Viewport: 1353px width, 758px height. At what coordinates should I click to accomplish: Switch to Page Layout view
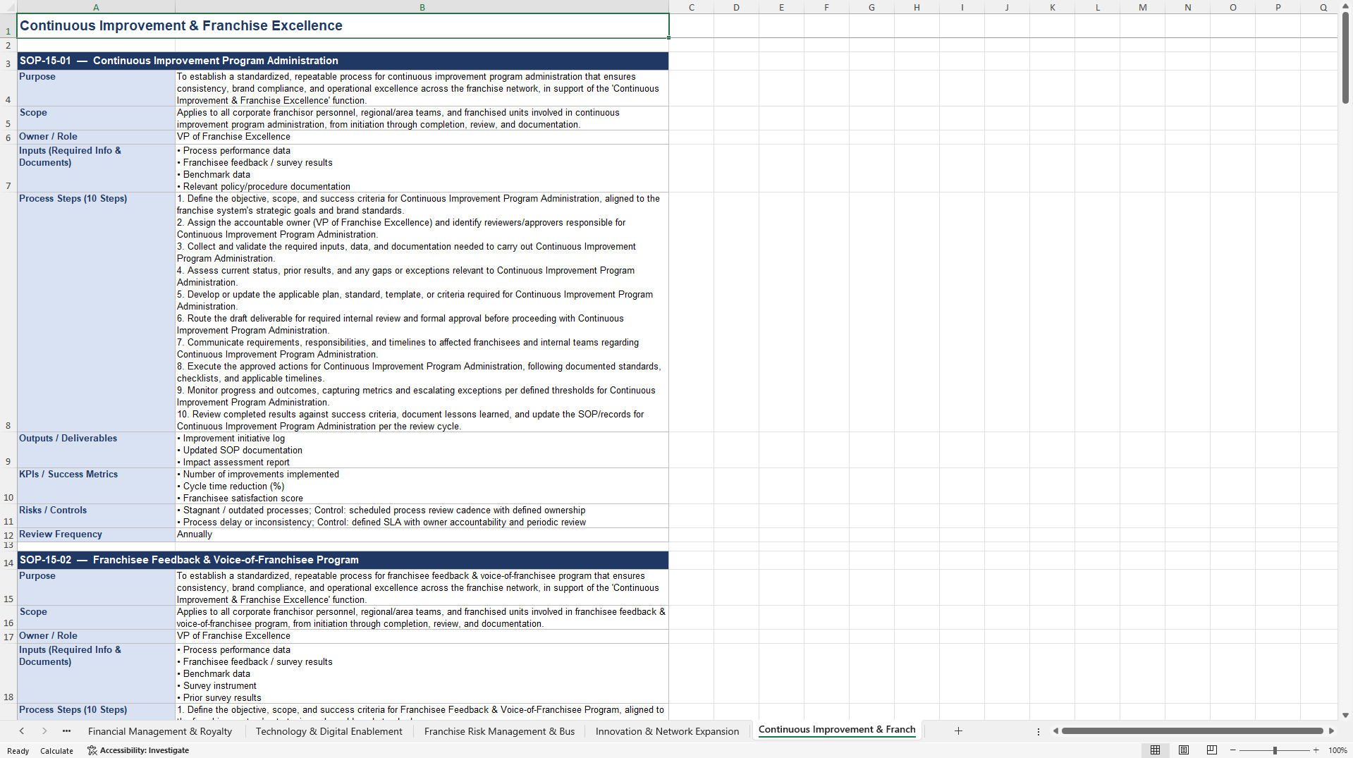pos(1184,750)
